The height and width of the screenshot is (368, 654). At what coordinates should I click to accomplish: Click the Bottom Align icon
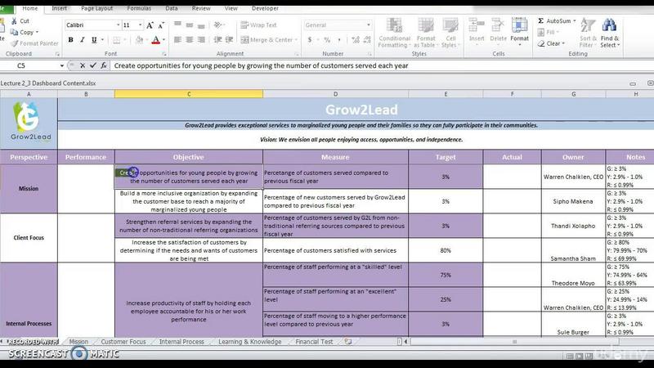pos(201,25)
